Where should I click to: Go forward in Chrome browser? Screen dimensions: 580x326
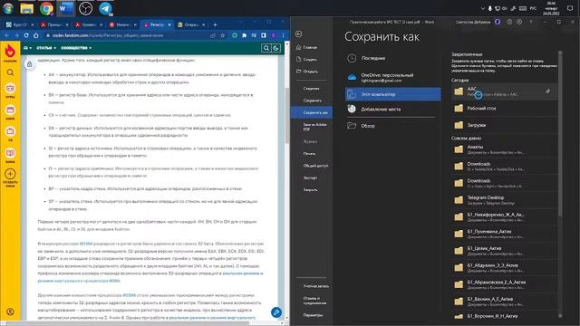point(16,35)
